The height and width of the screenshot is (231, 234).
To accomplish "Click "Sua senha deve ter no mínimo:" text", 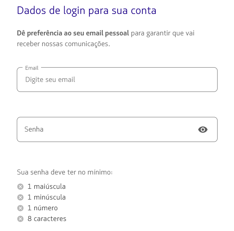I will pyautogui.click(x=65, y=172).
